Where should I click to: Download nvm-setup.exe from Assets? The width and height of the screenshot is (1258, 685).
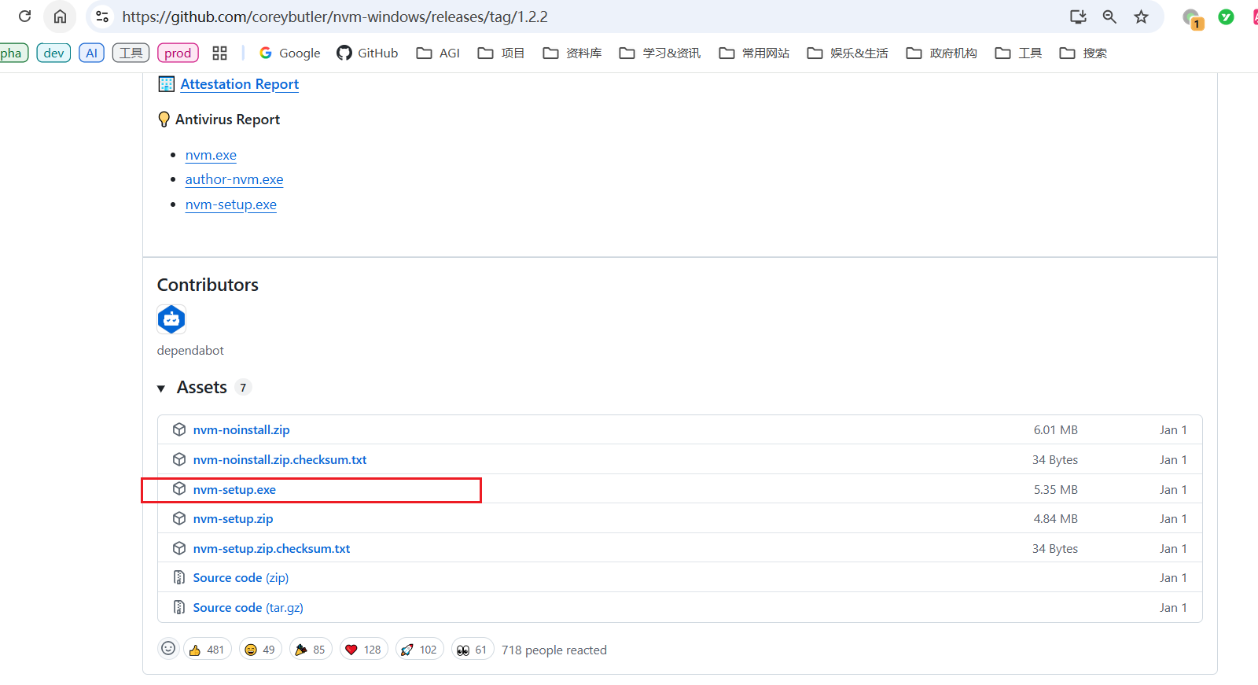point(234,489)
